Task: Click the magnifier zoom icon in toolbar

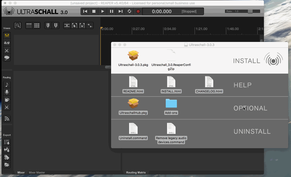Action: 18,26
